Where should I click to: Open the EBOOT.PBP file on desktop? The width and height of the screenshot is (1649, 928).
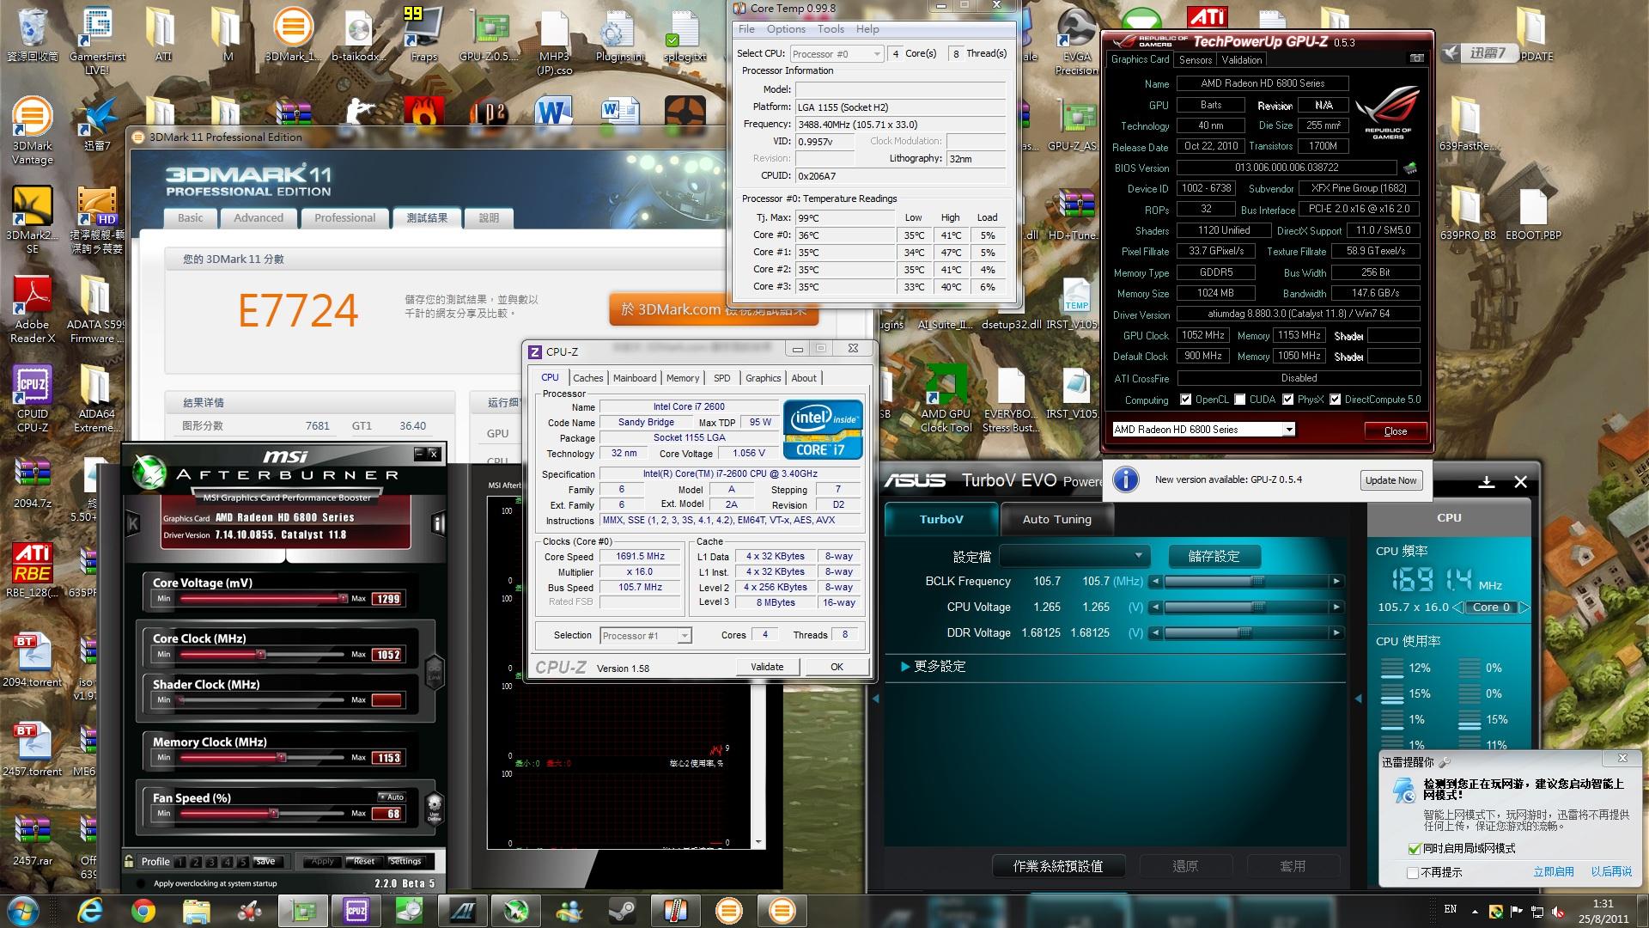1533,215
